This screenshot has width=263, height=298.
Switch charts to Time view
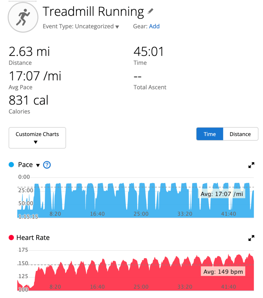(x=210, y=134)
